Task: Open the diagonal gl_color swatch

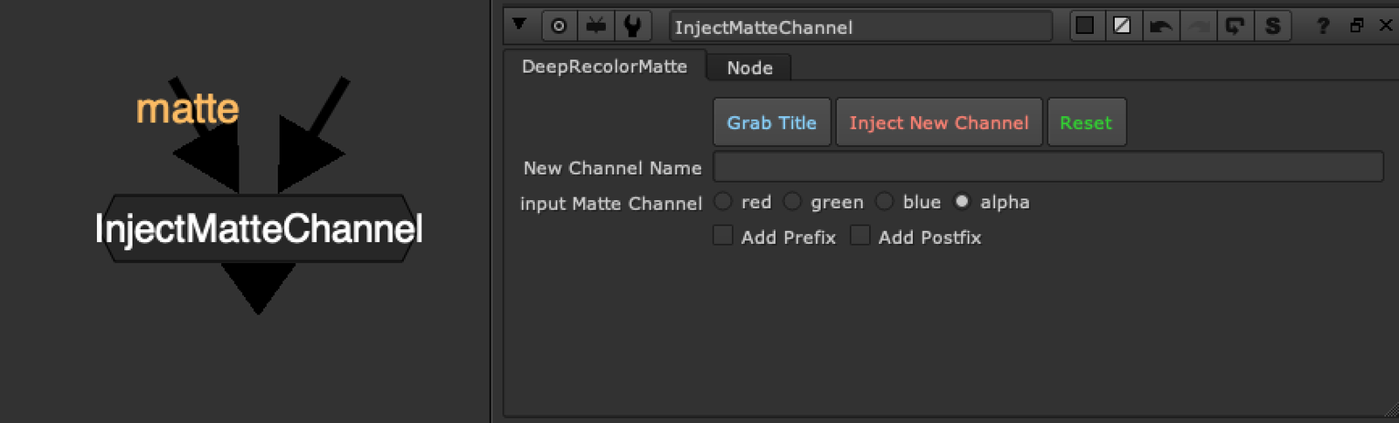Action: [x=1122, y=25]
